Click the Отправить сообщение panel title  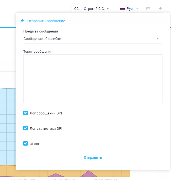click(x=46, y=21)
